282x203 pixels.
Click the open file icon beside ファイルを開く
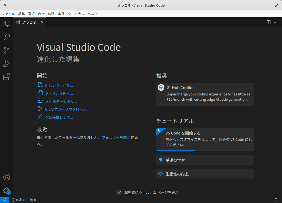coord(40,93)
